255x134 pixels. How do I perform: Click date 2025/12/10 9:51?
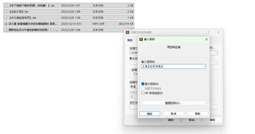click(x=71, y=24)
